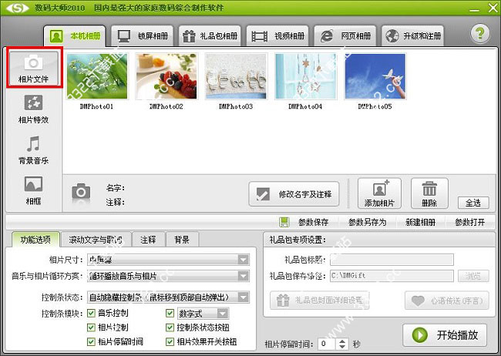Viewport: 501px width, 356px height.
Task: Toggle the 音乐控制 checkbox
Action: point(92,313)
